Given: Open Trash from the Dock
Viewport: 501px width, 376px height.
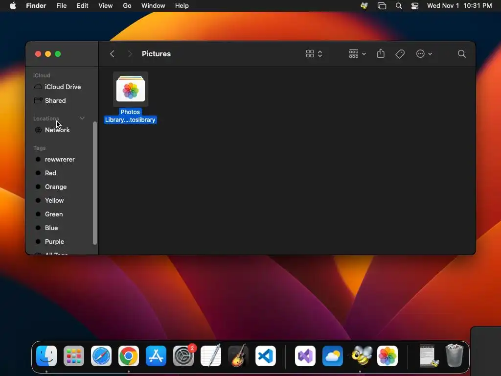Looking at the screenshot, I should pyautogui.click(x=454, y=355).
